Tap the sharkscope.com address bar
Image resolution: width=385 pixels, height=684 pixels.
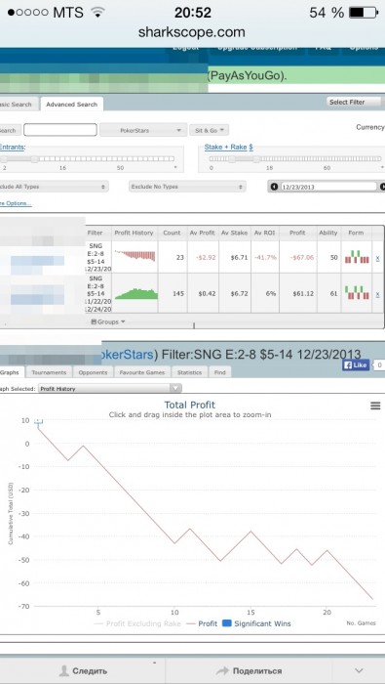tap(192, 32)
